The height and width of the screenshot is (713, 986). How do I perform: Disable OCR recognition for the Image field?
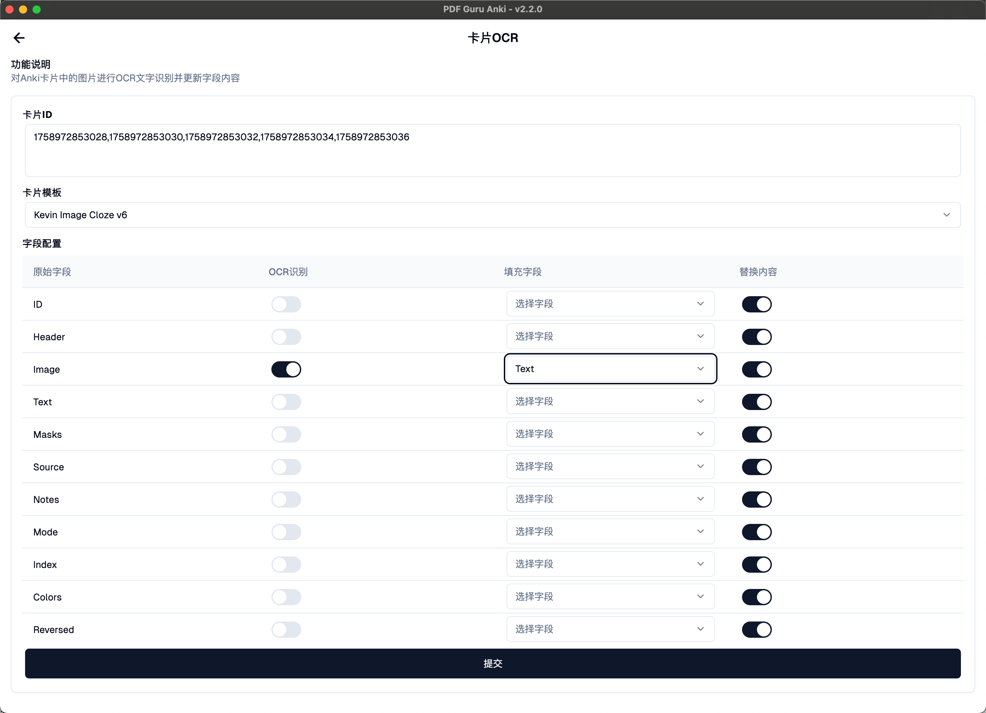coord(286,369)
